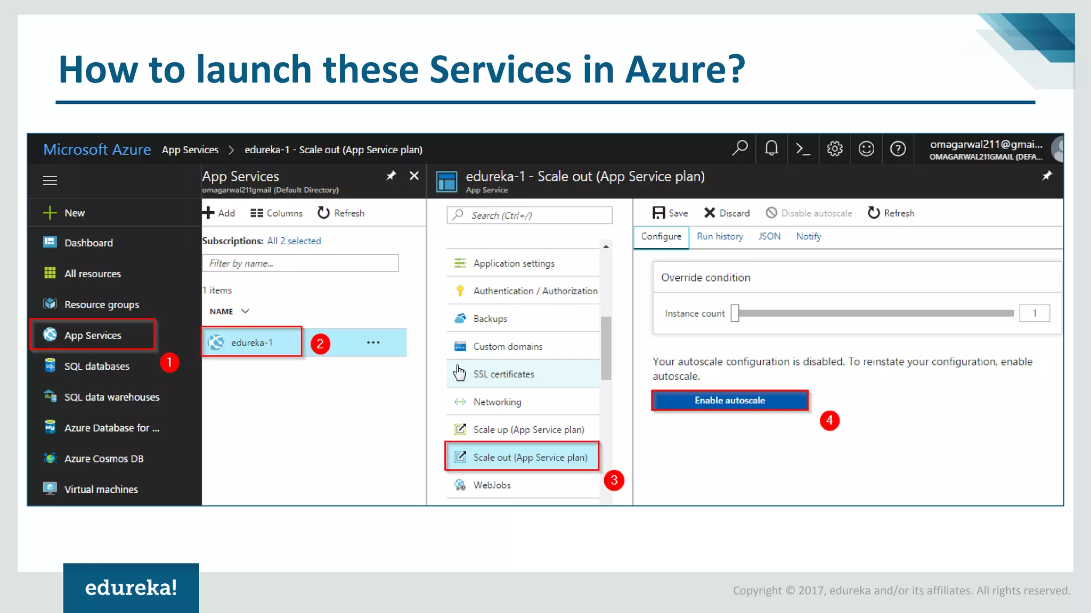Click the SQL databases icon
Viewport: 1091px width, 613px height.
click(x=50, y=366)
